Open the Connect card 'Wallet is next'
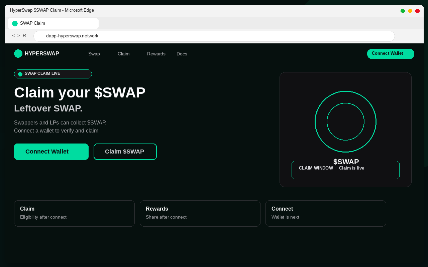Image resolution: width=428 pixels, height=267 pixels. pos(326,213)
